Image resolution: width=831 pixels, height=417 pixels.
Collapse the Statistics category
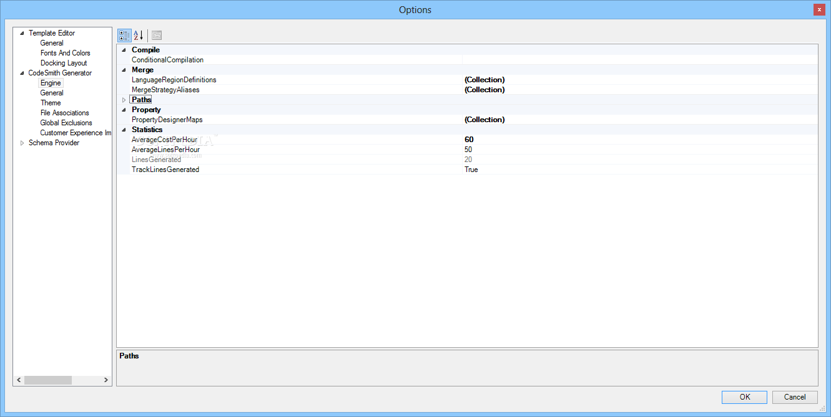click(124, 130)
